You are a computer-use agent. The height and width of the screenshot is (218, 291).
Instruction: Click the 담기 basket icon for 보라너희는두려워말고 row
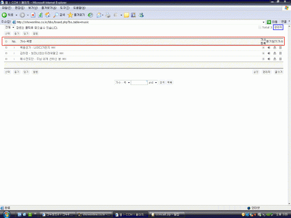tap(275, 53)
